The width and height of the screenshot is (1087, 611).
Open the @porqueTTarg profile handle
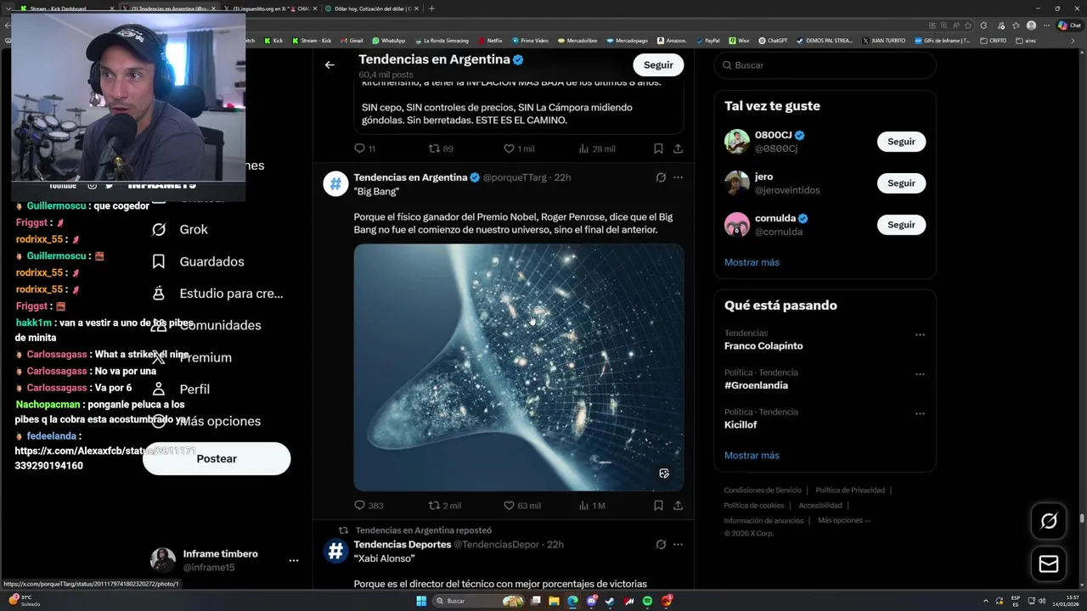(x=515, y=177)
